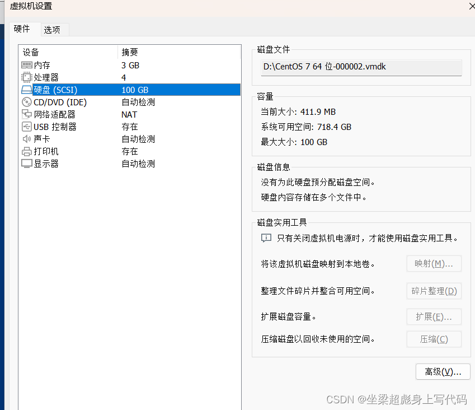
Task: Click the 压缩(C) button
Action: point(434,339)
